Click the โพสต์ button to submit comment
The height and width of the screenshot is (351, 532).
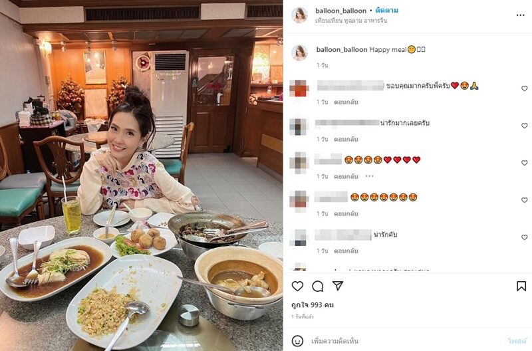517,341
